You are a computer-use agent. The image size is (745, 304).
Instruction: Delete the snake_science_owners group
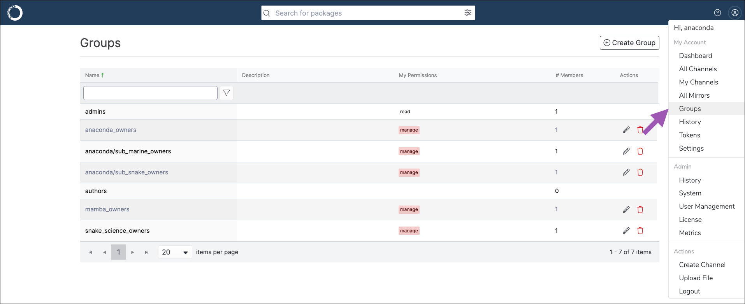[640, 231]
